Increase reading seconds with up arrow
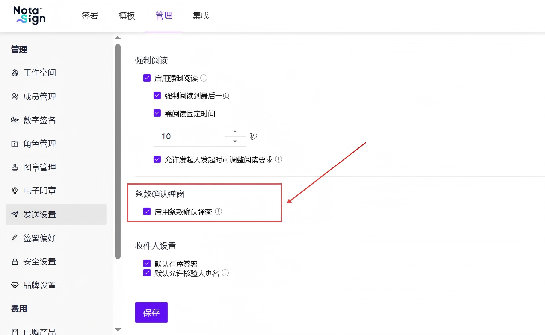This screenshot has width=545, height=335. [235, 131]
